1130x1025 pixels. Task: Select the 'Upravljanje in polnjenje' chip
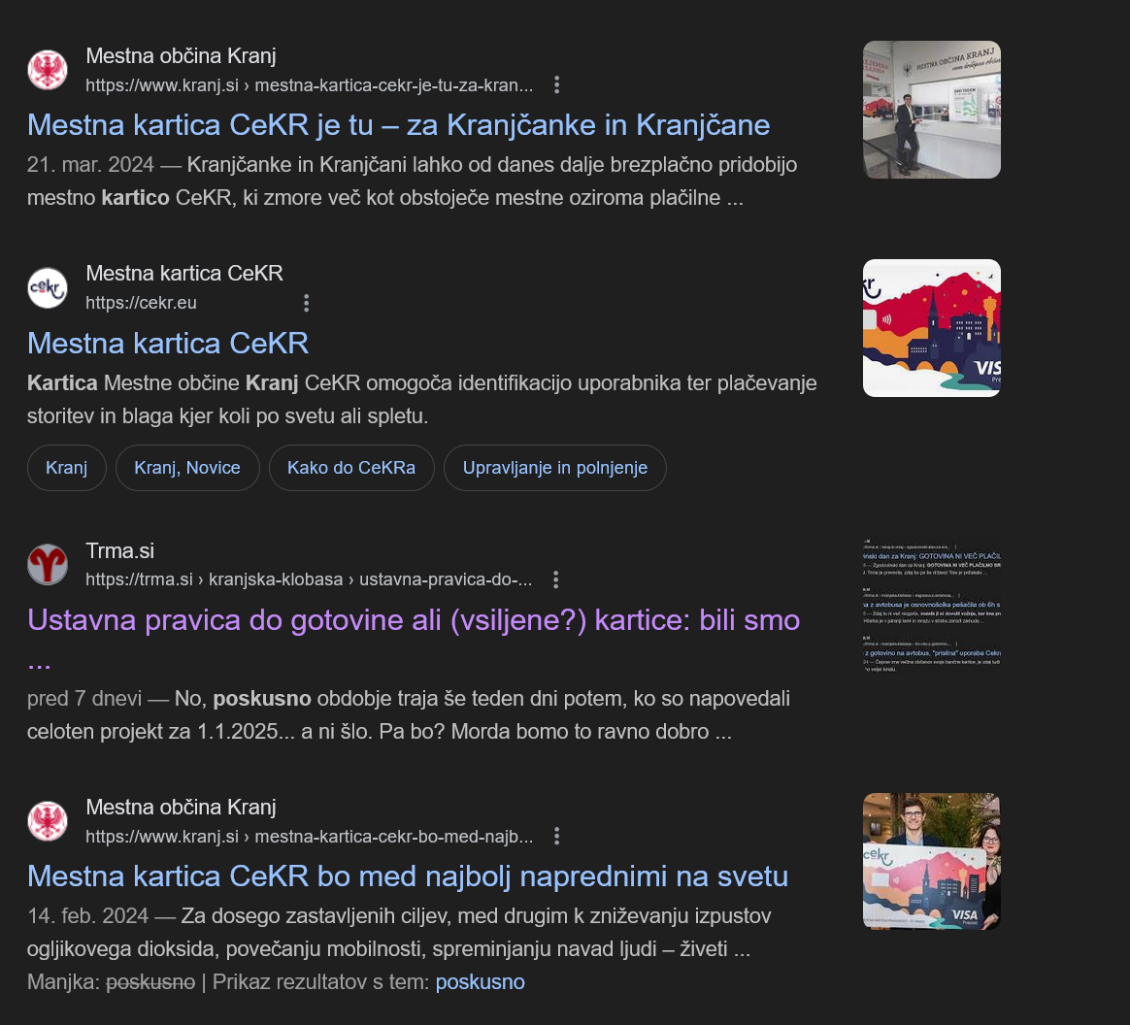[555, 468]
